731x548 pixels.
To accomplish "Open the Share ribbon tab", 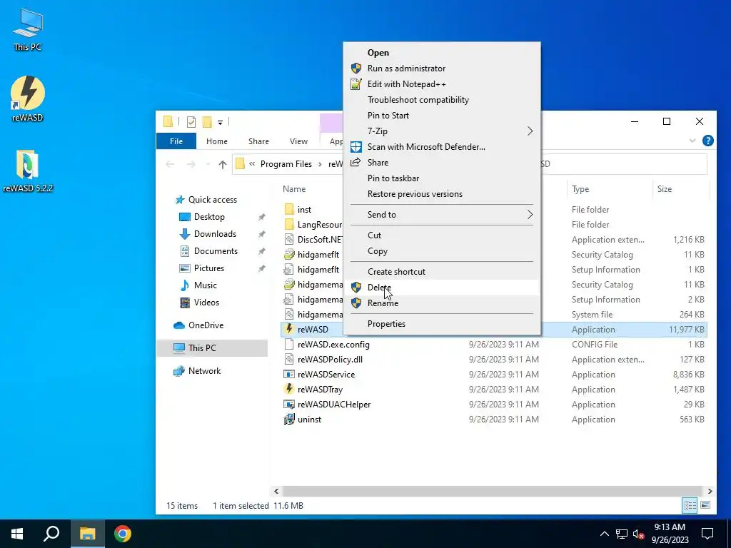I will 258,141.
